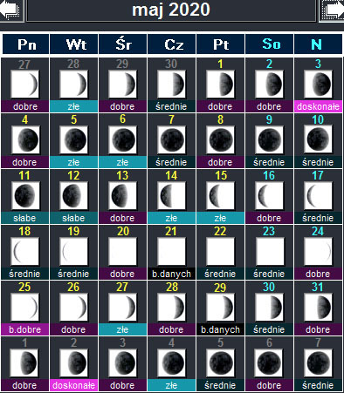Viewport: 344px width, 393px height.
Task: Click moon phase icon for May 24
Action: click(x=318, y=251)
